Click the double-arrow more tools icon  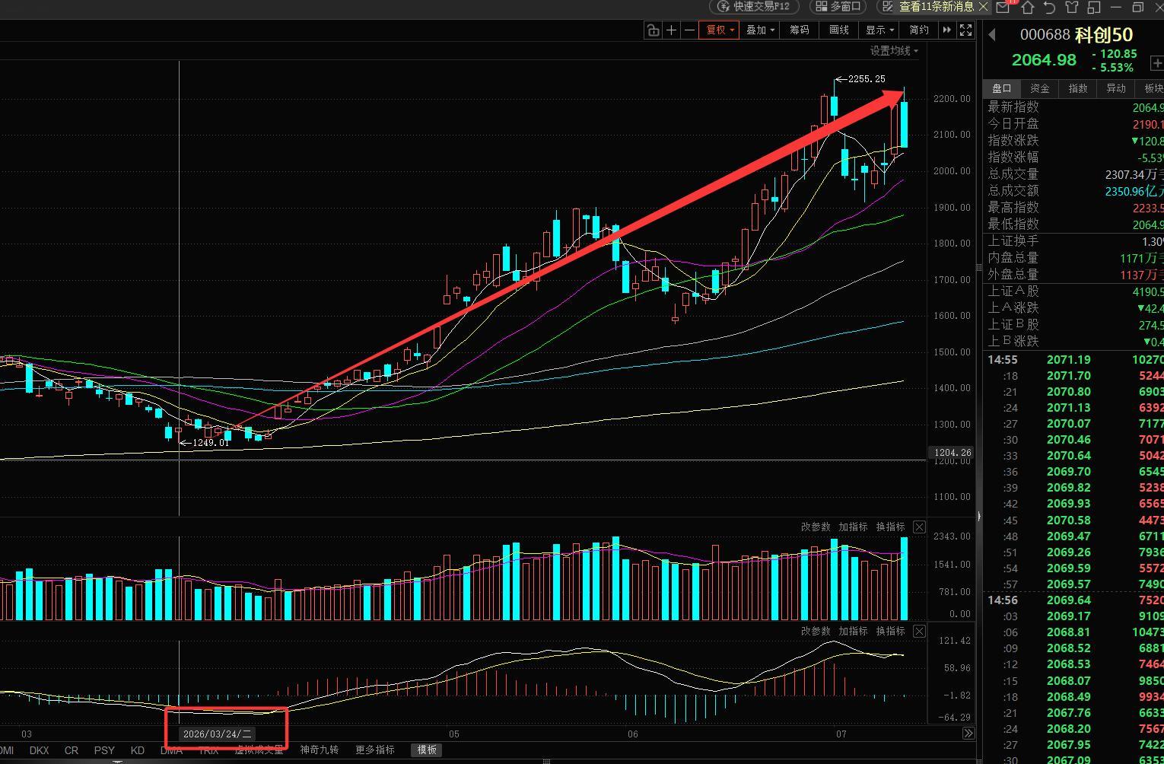pos(947,30)
